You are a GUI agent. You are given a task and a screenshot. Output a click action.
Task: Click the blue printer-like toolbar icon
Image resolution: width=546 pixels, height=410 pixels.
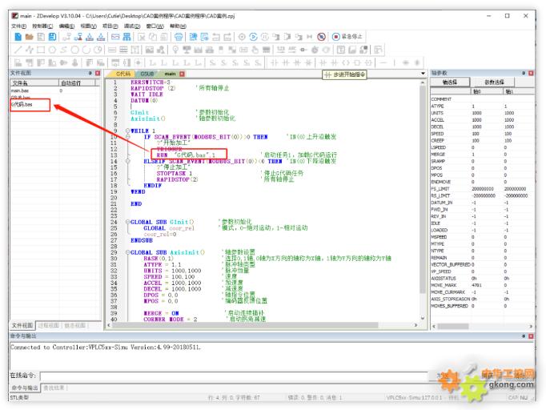pos(179,37)
